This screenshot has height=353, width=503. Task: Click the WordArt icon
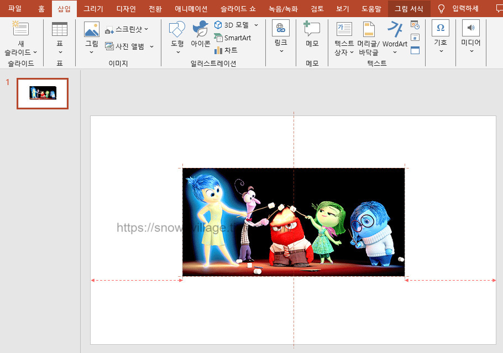click(x=395, y=29)
